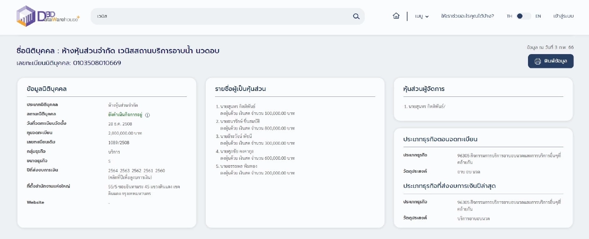Screen dimensions: 589x239
Task: Open the 2563 financial statement year
Action: pos(125,170)
